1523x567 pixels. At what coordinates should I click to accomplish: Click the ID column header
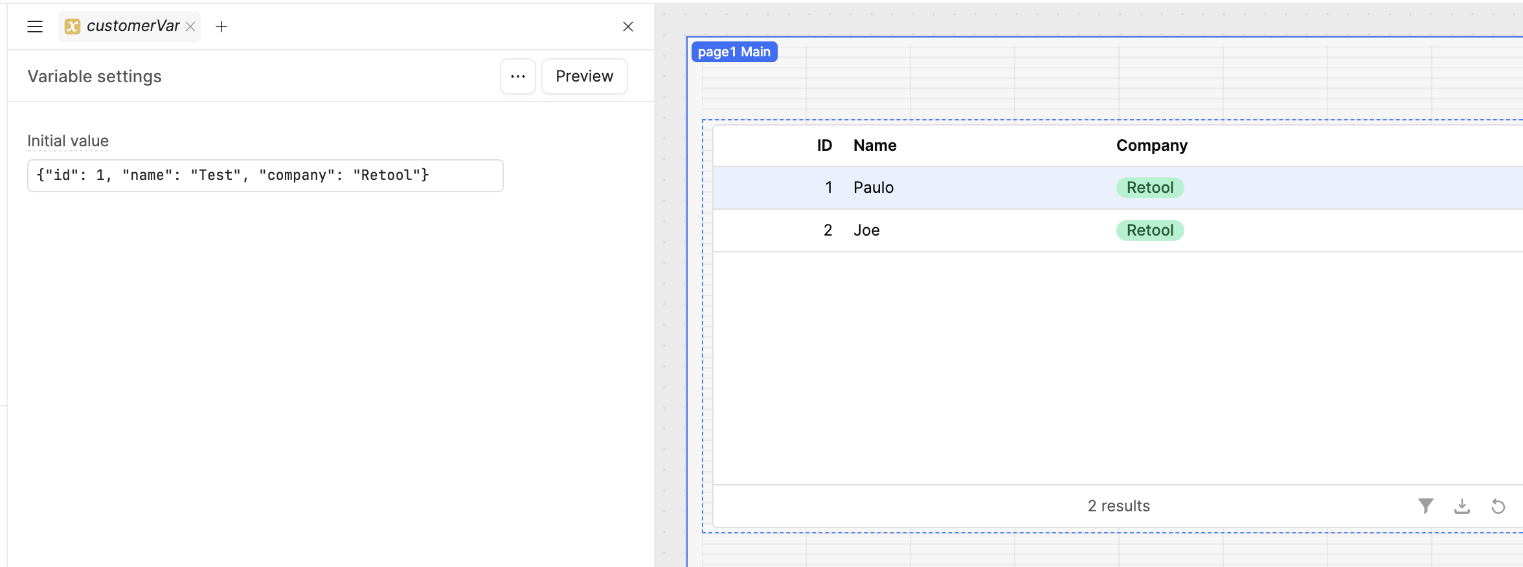coord(824,146)
